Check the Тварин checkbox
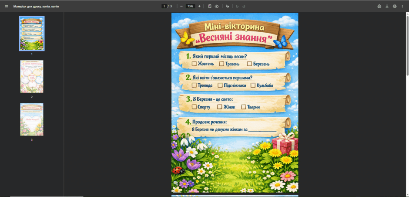This screenshot has width=409, height=197. tap(243, 107)
